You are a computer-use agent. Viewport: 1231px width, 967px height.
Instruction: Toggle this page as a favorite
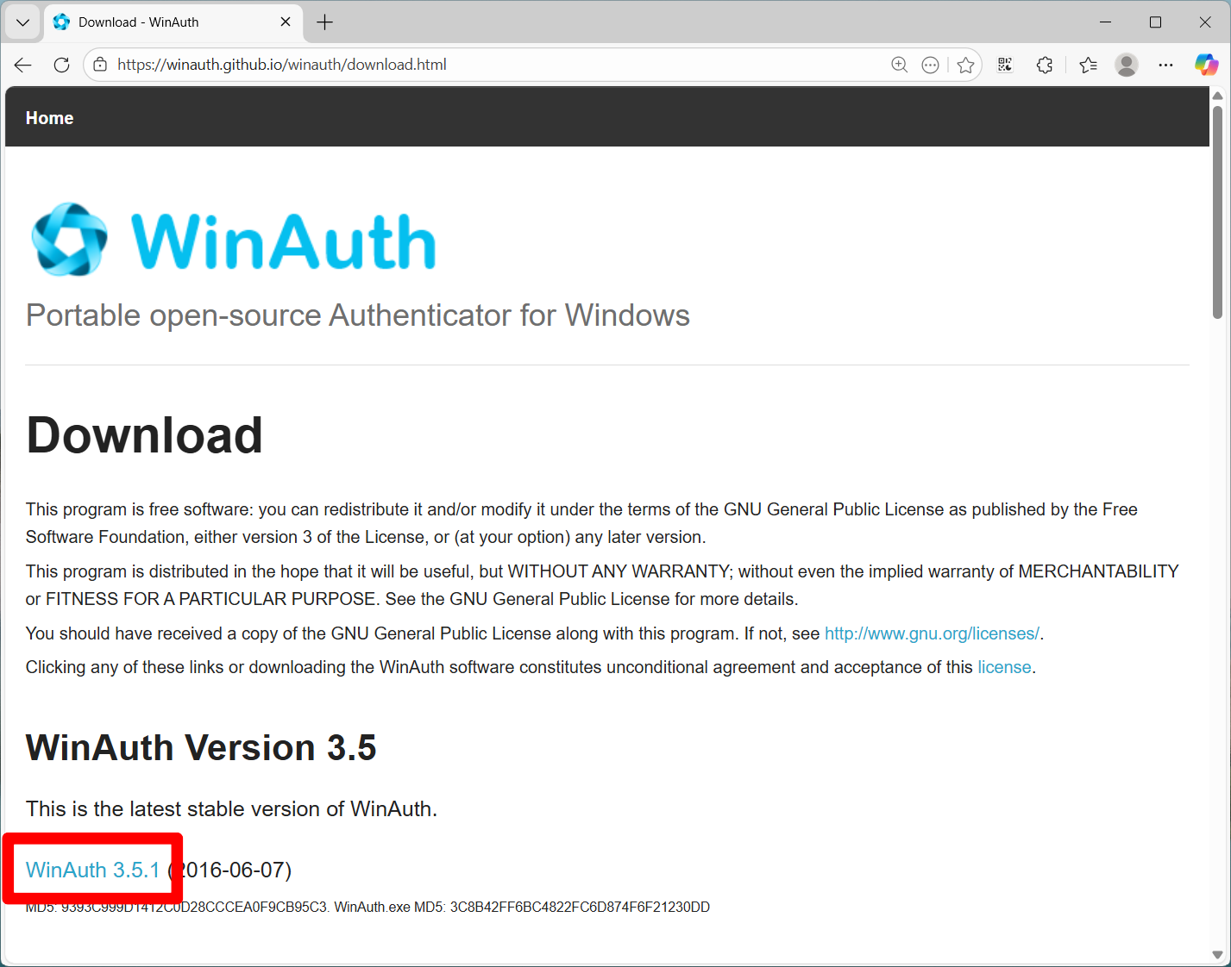pos(965,65)
